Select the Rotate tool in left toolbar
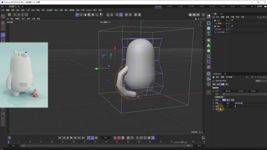Viewport: 267px width, 150px height. 3,40
